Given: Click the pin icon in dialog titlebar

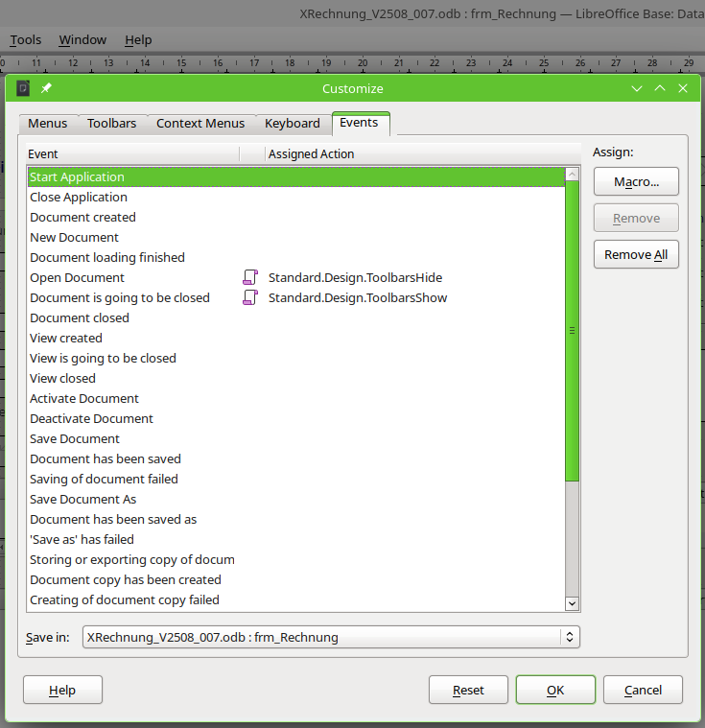Looking at the screenshot, I should coord(46,88).
